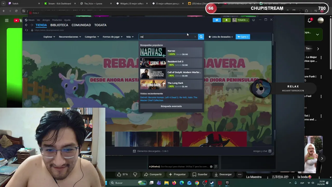
Task: Reload the browser page
Action: pos(16,11)
